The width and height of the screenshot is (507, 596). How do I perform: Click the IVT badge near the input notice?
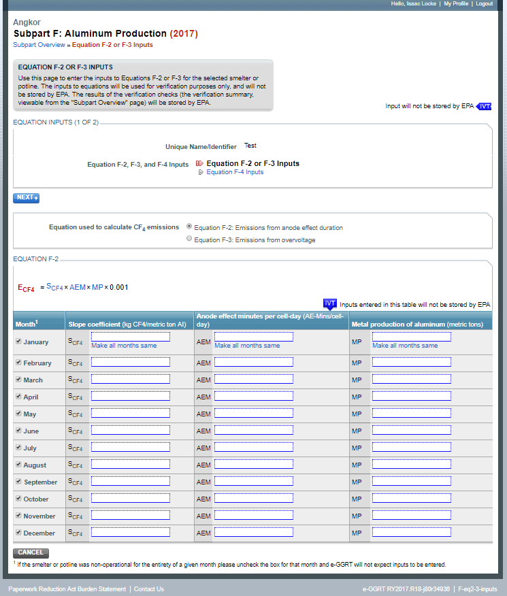[x=484, y=106]
